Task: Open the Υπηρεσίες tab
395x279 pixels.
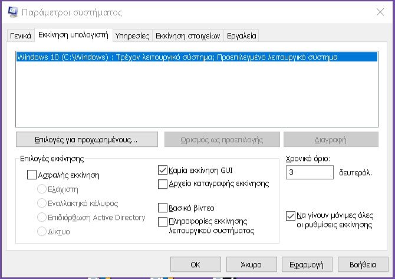Action: point(133,36)
